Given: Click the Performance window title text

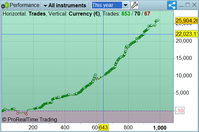Looking at the screenshot, I should (x=25, y=5).
